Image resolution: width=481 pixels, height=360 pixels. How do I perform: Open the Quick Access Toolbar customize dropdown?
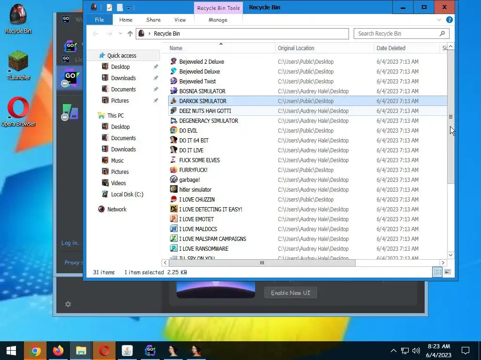coord(129,7)
